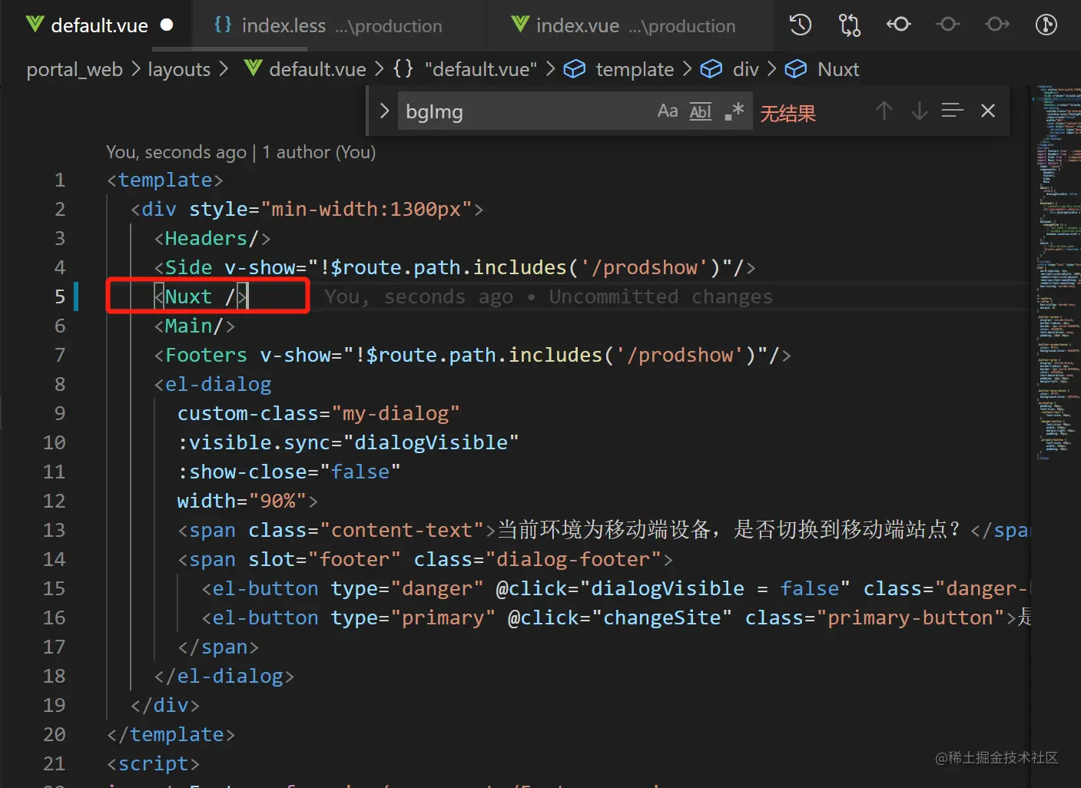Open the index.vue production tab
This screenshot has width=1081, height=788.
click(x=630, y=25)
